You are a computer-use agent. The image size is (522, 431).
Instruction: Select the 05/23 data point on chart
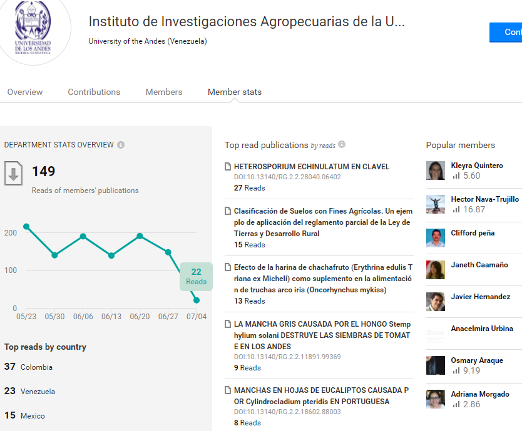pyautogui.click(x=26, y=227)
